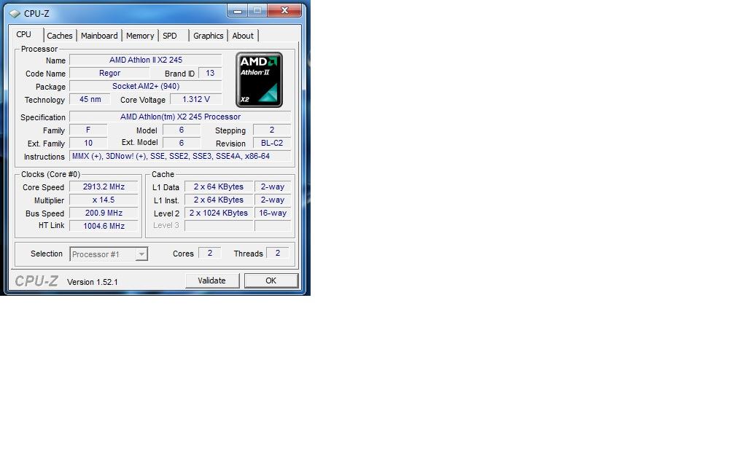Viewport: 735px width, 459px height.
Task: Click the Threads value field
Action: coord(278,253)
